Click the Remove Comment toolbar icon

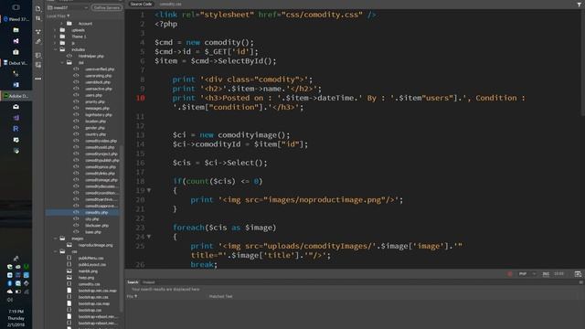[x=38, y=65]
